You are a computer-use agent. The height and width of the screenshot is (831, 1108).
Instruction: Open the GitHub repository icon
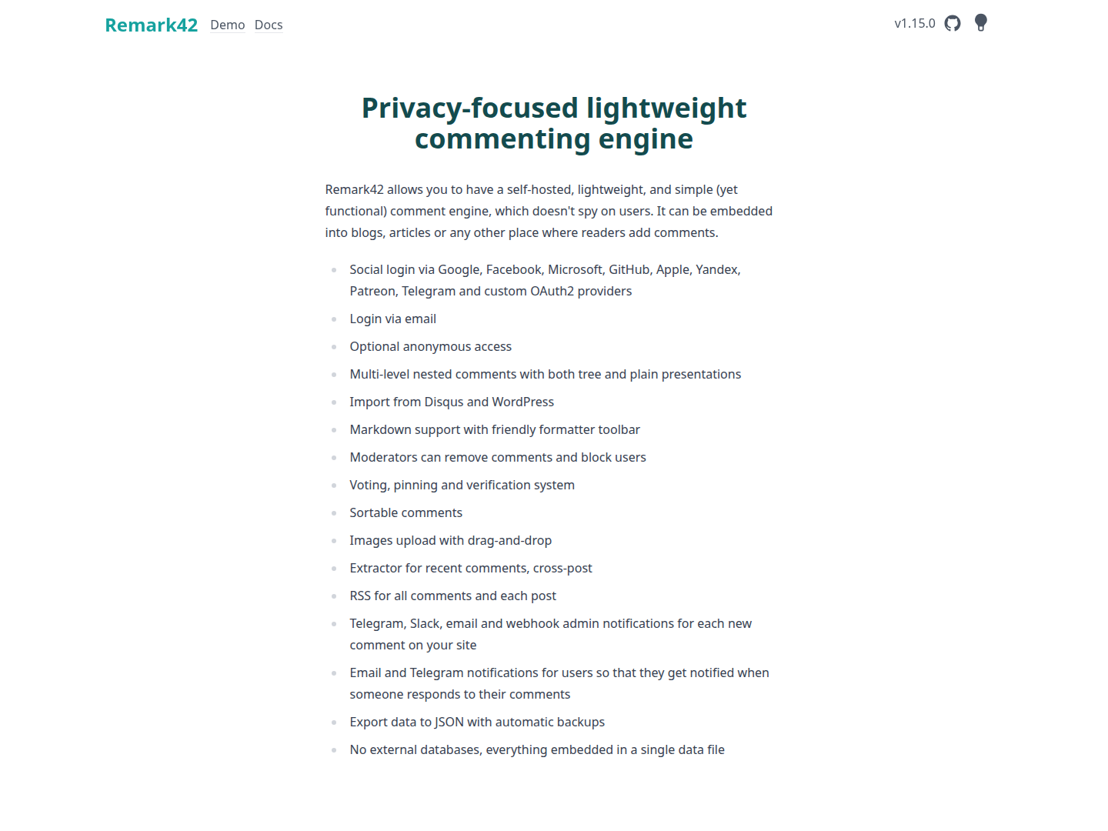click(953, 23)
